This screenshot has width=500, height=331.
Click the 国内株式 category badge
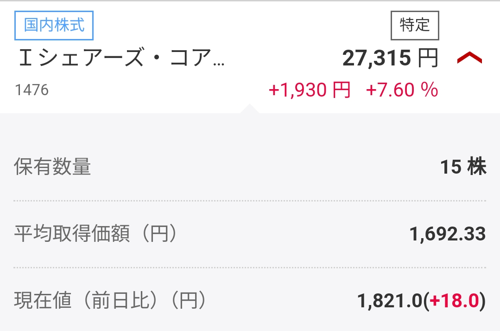54,25
